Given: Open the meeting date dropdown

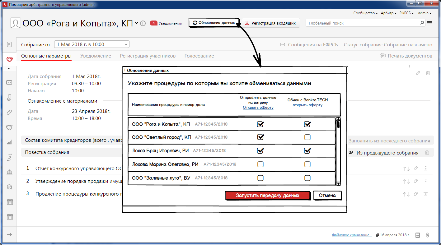Looking at the screenshot, I should [x=92, y=44].
